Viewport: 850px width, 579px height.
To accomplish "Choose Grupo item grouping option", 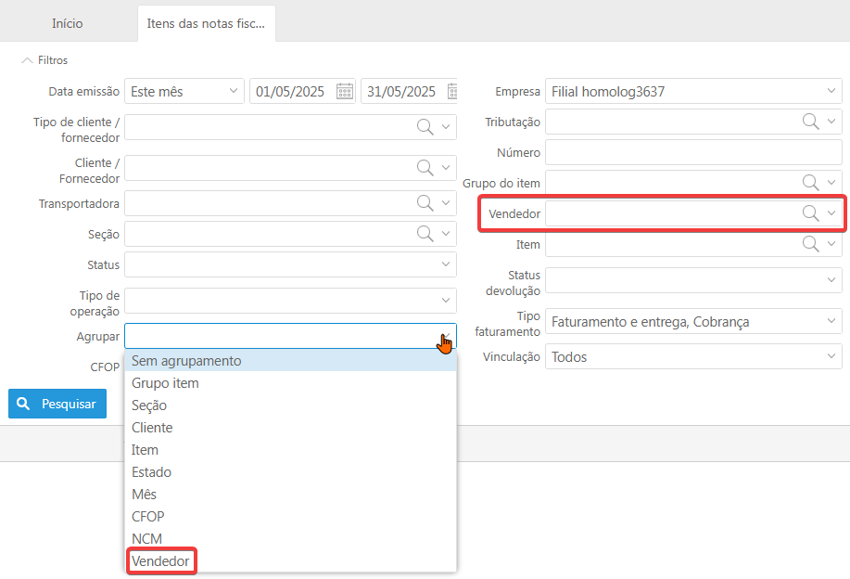I will pos(165,383).
